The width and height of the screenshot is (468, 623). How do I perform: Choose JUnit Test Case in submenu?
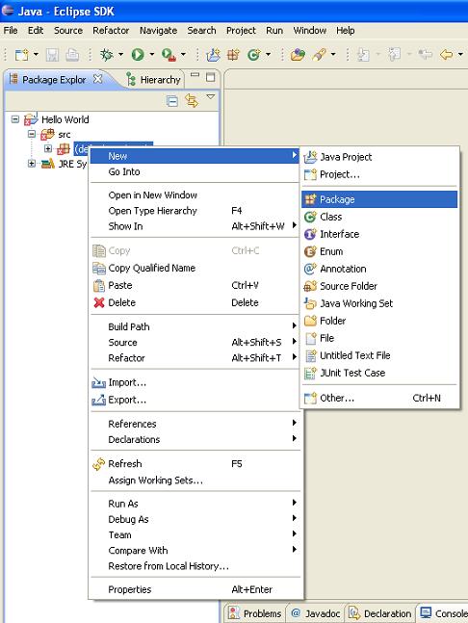(x=379, y=373)
